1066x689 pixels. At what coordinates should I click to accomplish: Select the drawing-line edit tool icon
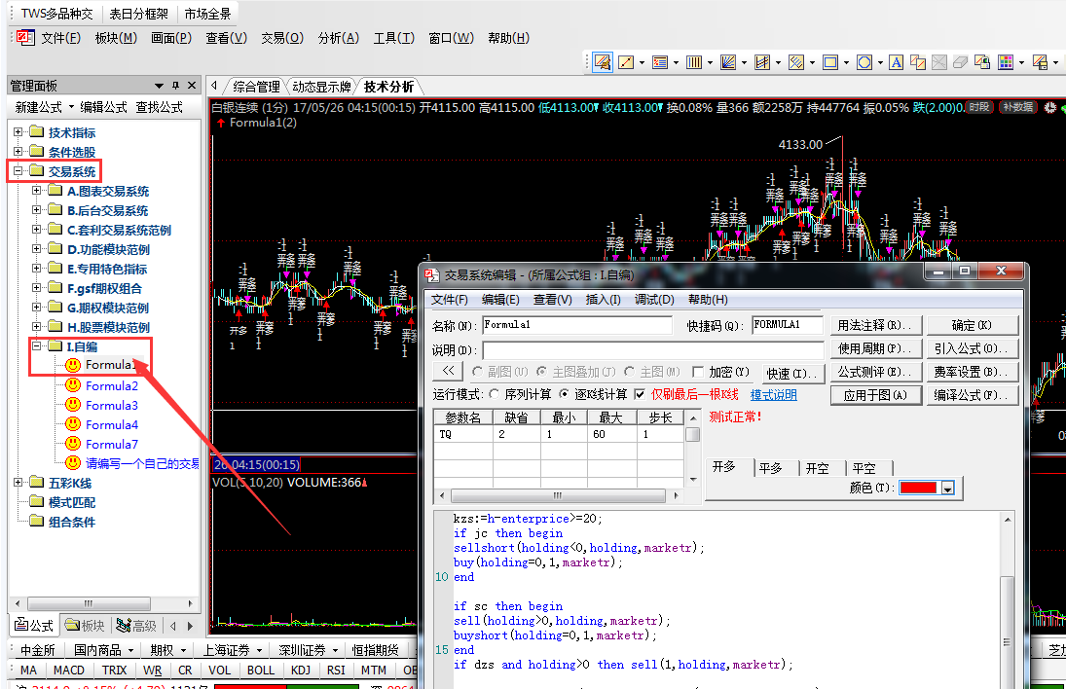pyautogui.click(x=603, y=62)
